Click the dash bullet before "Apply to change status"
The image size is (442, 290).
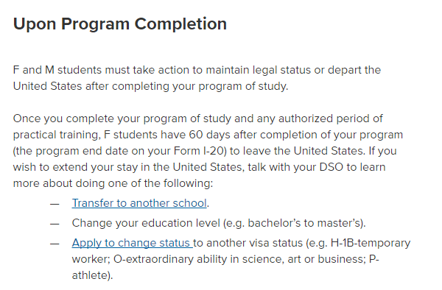[x=55, y=244]
